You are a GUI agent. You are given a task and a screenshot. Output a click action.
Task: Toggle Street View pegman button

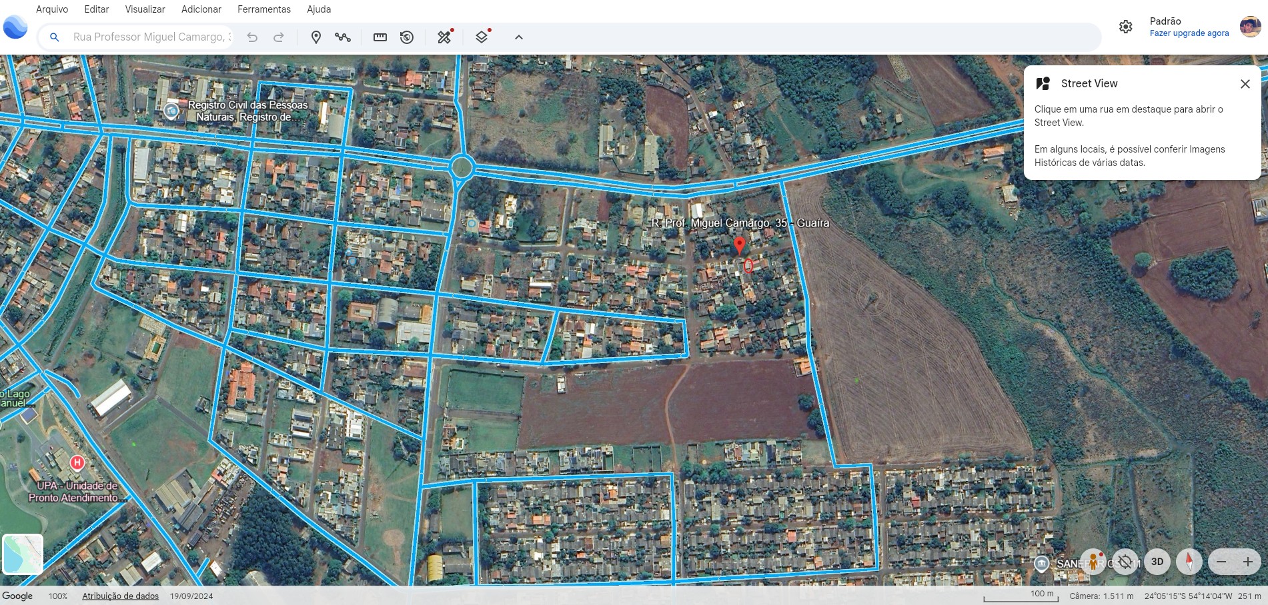coord(1093,562)
